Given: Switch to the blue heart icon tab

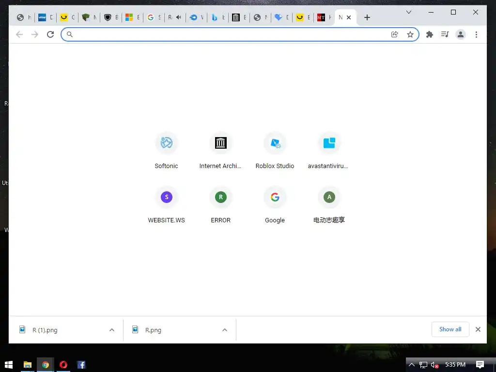Looking at the screenshot, I should (x=281, y=17).
